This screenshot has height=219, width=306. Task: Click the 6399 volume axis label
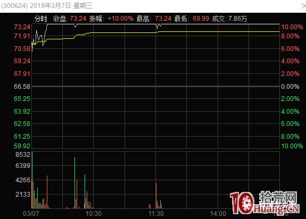tap(23, 166)
